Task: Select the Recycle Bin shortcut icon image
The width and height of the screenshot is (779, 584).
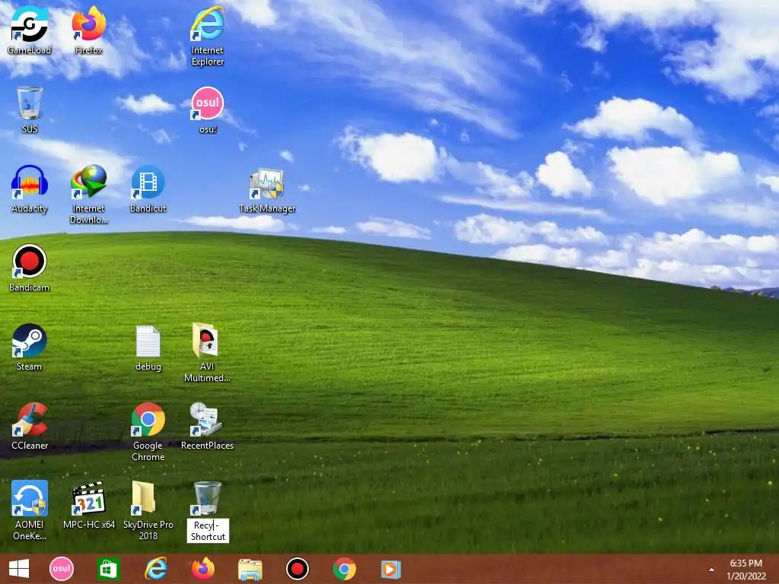Action: click(207, 498)
